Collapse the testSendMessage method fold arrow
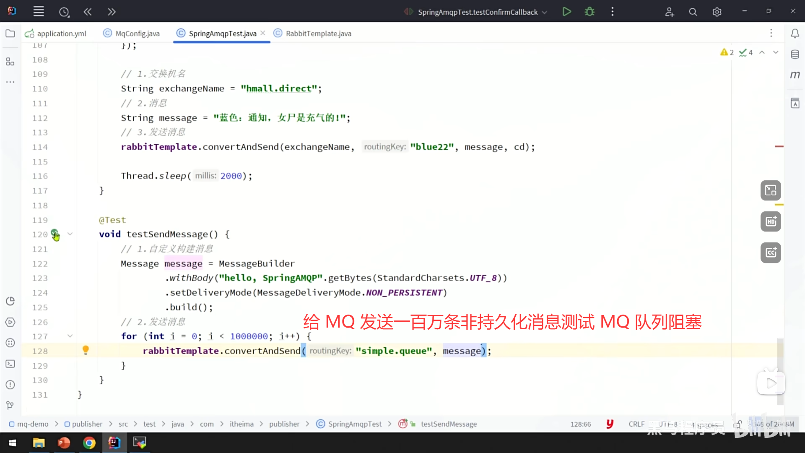805x453 pixels. 70,234
